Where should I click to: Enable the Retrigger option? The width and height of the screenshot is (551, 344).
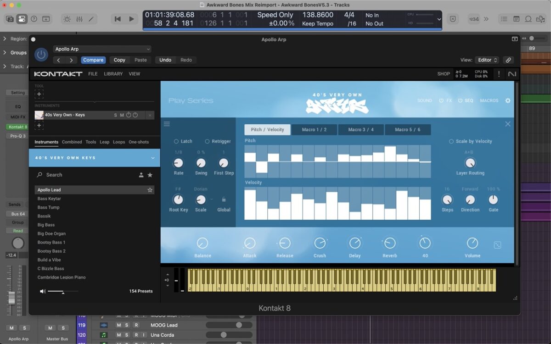click(x=207, y=141)
